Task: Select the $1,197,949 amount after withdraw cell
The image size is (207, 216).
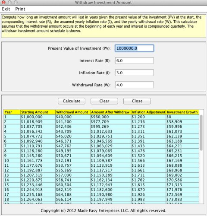Action: (x=111, y=199)
